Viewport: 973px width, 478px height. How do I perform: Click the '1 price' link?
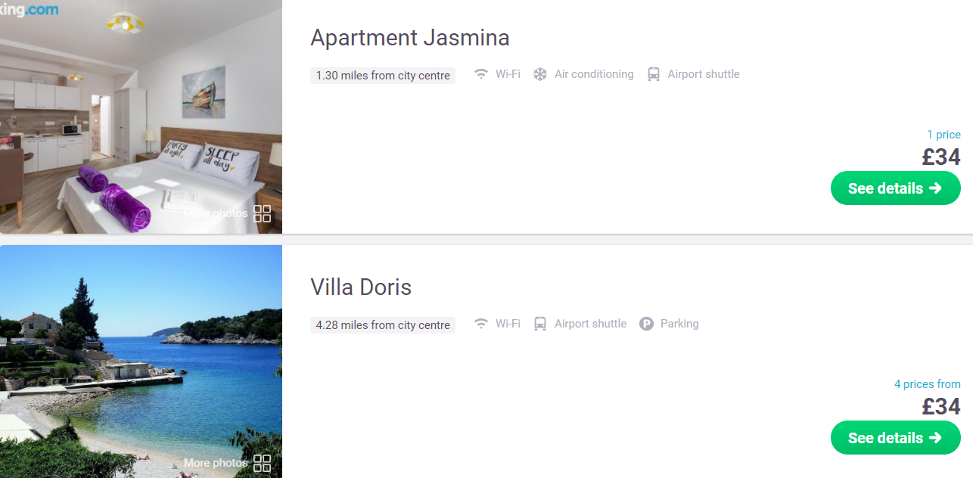[x=943, y=135]
